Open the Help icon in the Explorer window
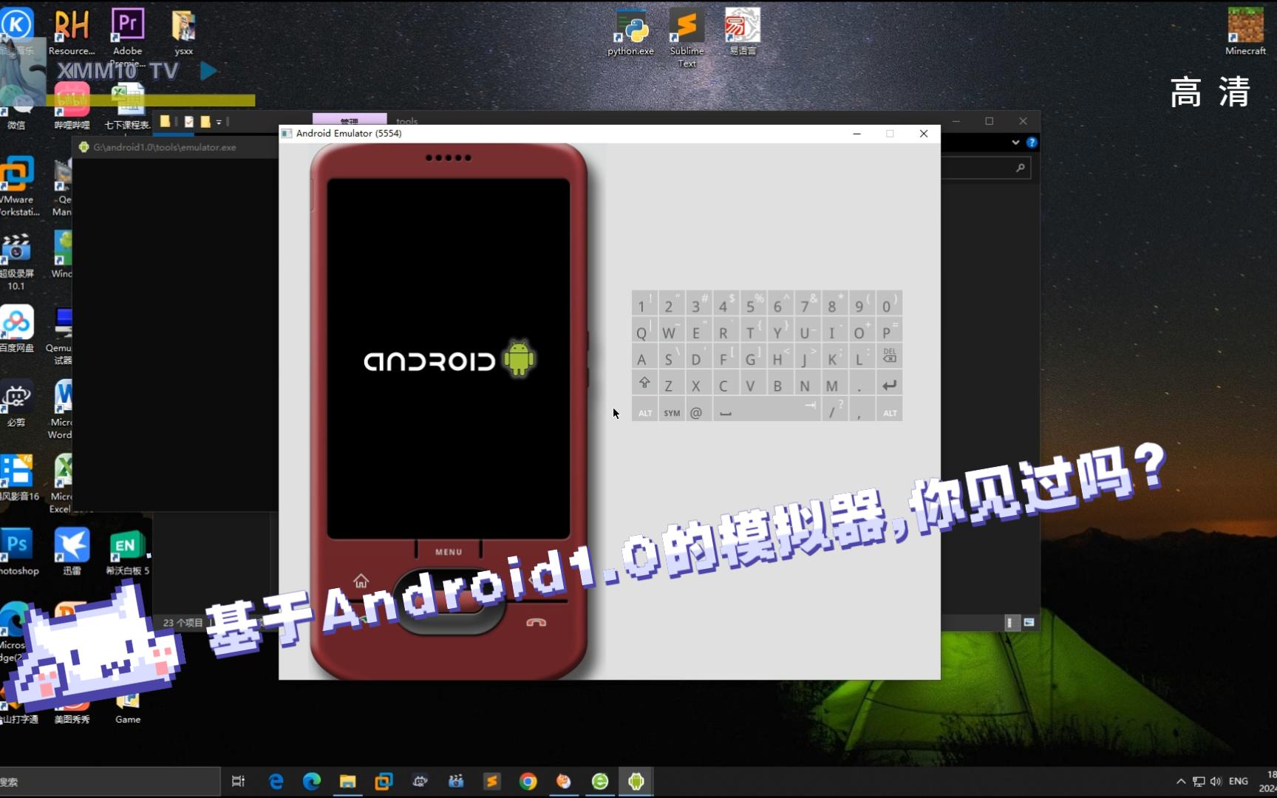The height and width of the screenshot is (798, 1277). click(1032, 142)
